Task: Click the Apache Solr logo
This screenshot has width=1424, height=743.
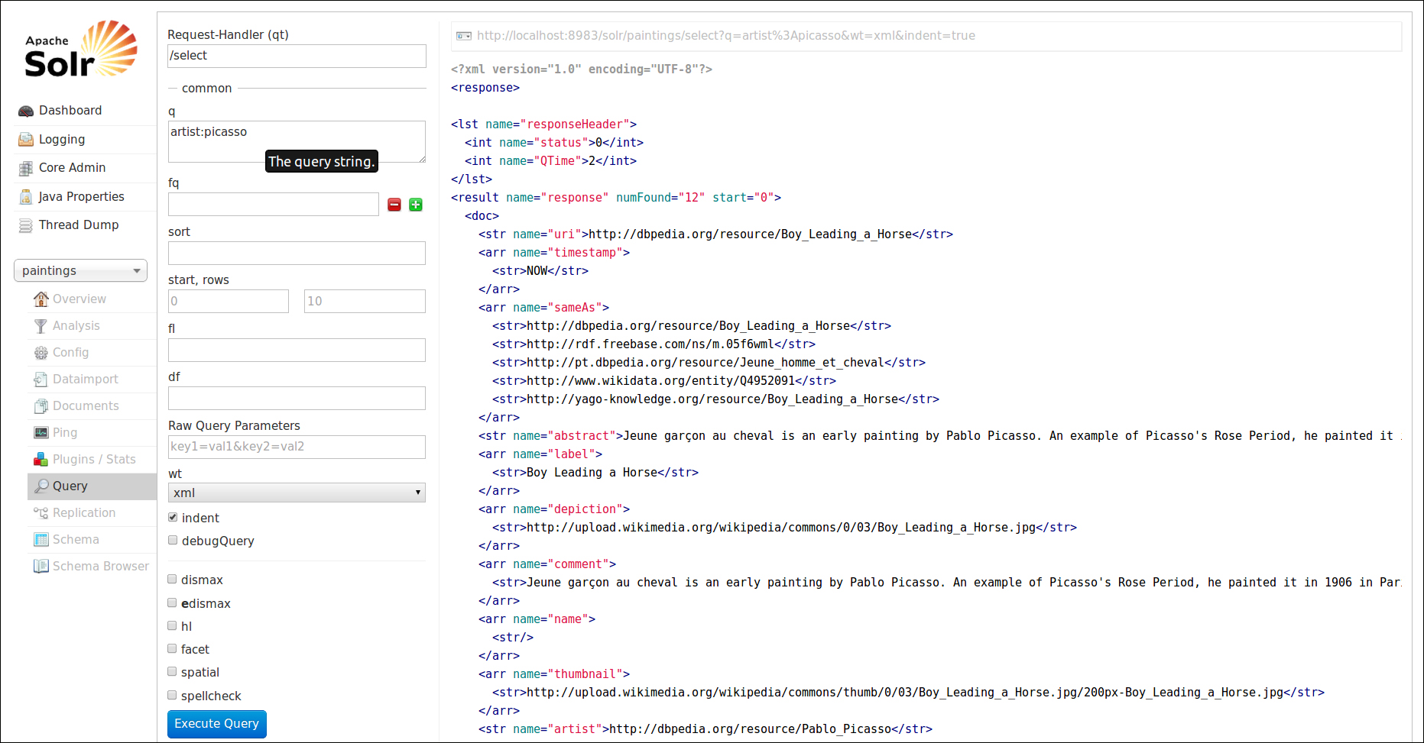Action: (80, 49)
